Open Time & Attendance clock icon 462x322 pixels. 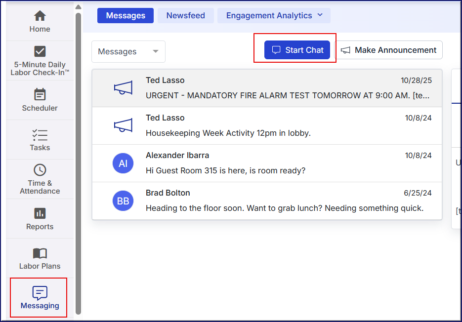click(x=40, y=170)
